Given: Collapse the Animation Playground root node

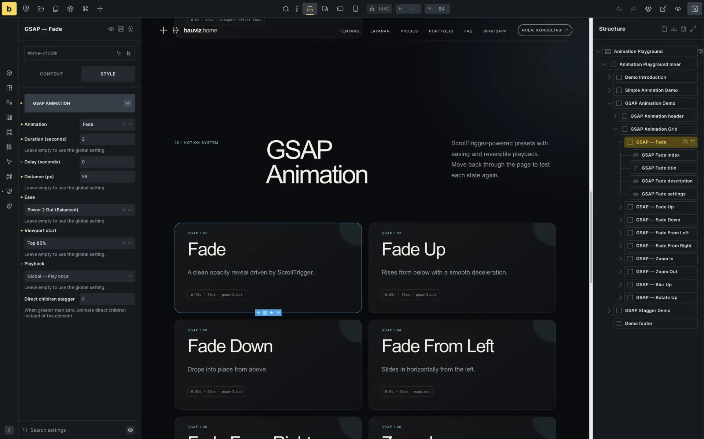Looking at the screenshot, I should tap(598, 52).
